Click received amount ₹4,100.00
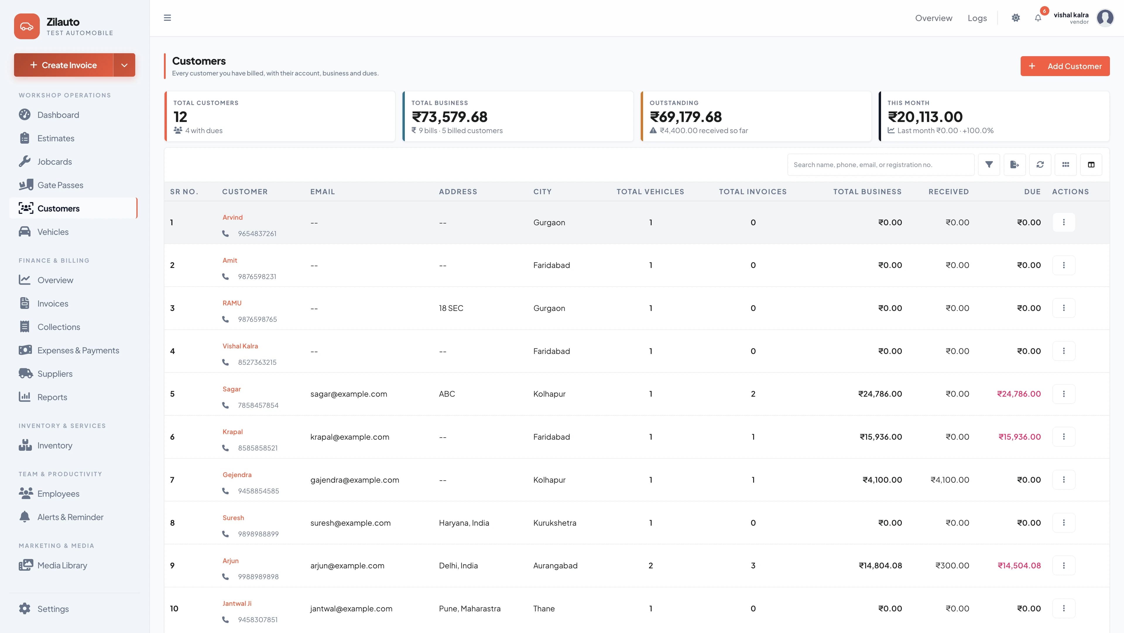1124x633 pixels. click(x=950, y=479)
